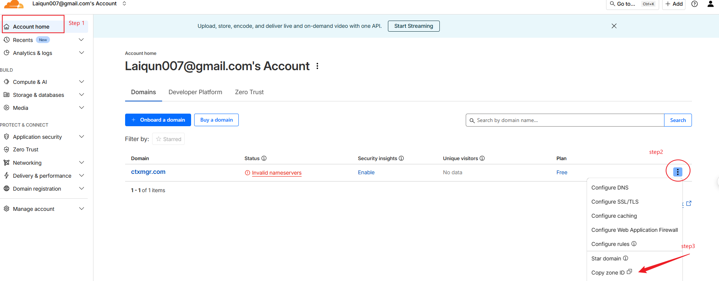Switch to the Developer Platform tab
719x281 pixels.
coord(195,92)
